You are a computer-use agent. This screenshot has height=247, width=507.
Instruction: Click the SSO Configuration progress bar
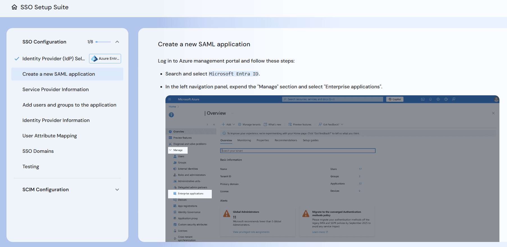(103, 42)
